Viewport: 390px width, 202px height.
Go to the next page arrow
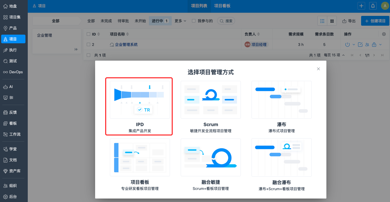(374, 55)
